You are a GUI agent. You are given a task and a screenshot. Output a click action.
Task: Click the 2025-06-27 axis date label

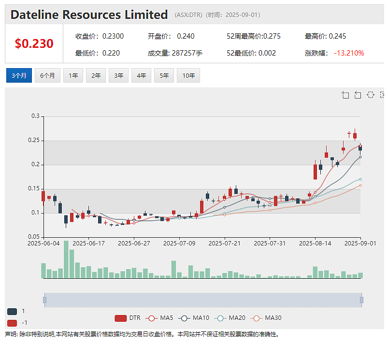pos(134,244)
